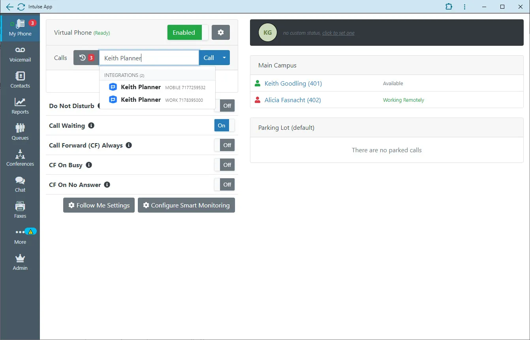This screenshot has height=340, width=530.
Task: Enable Do Not Disturb
Action: pyautogui.click(x=224, y=105)
